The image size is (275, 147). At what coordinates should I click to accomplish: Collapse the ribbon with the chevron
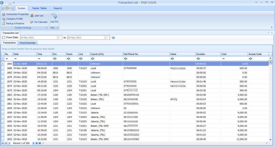click(x=271, y=27)
